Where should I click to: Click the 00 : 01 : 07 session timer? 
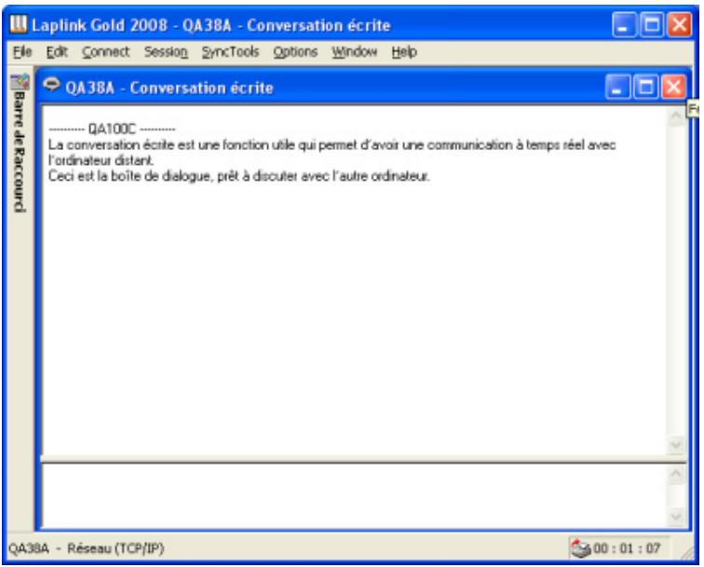[628, 548]
